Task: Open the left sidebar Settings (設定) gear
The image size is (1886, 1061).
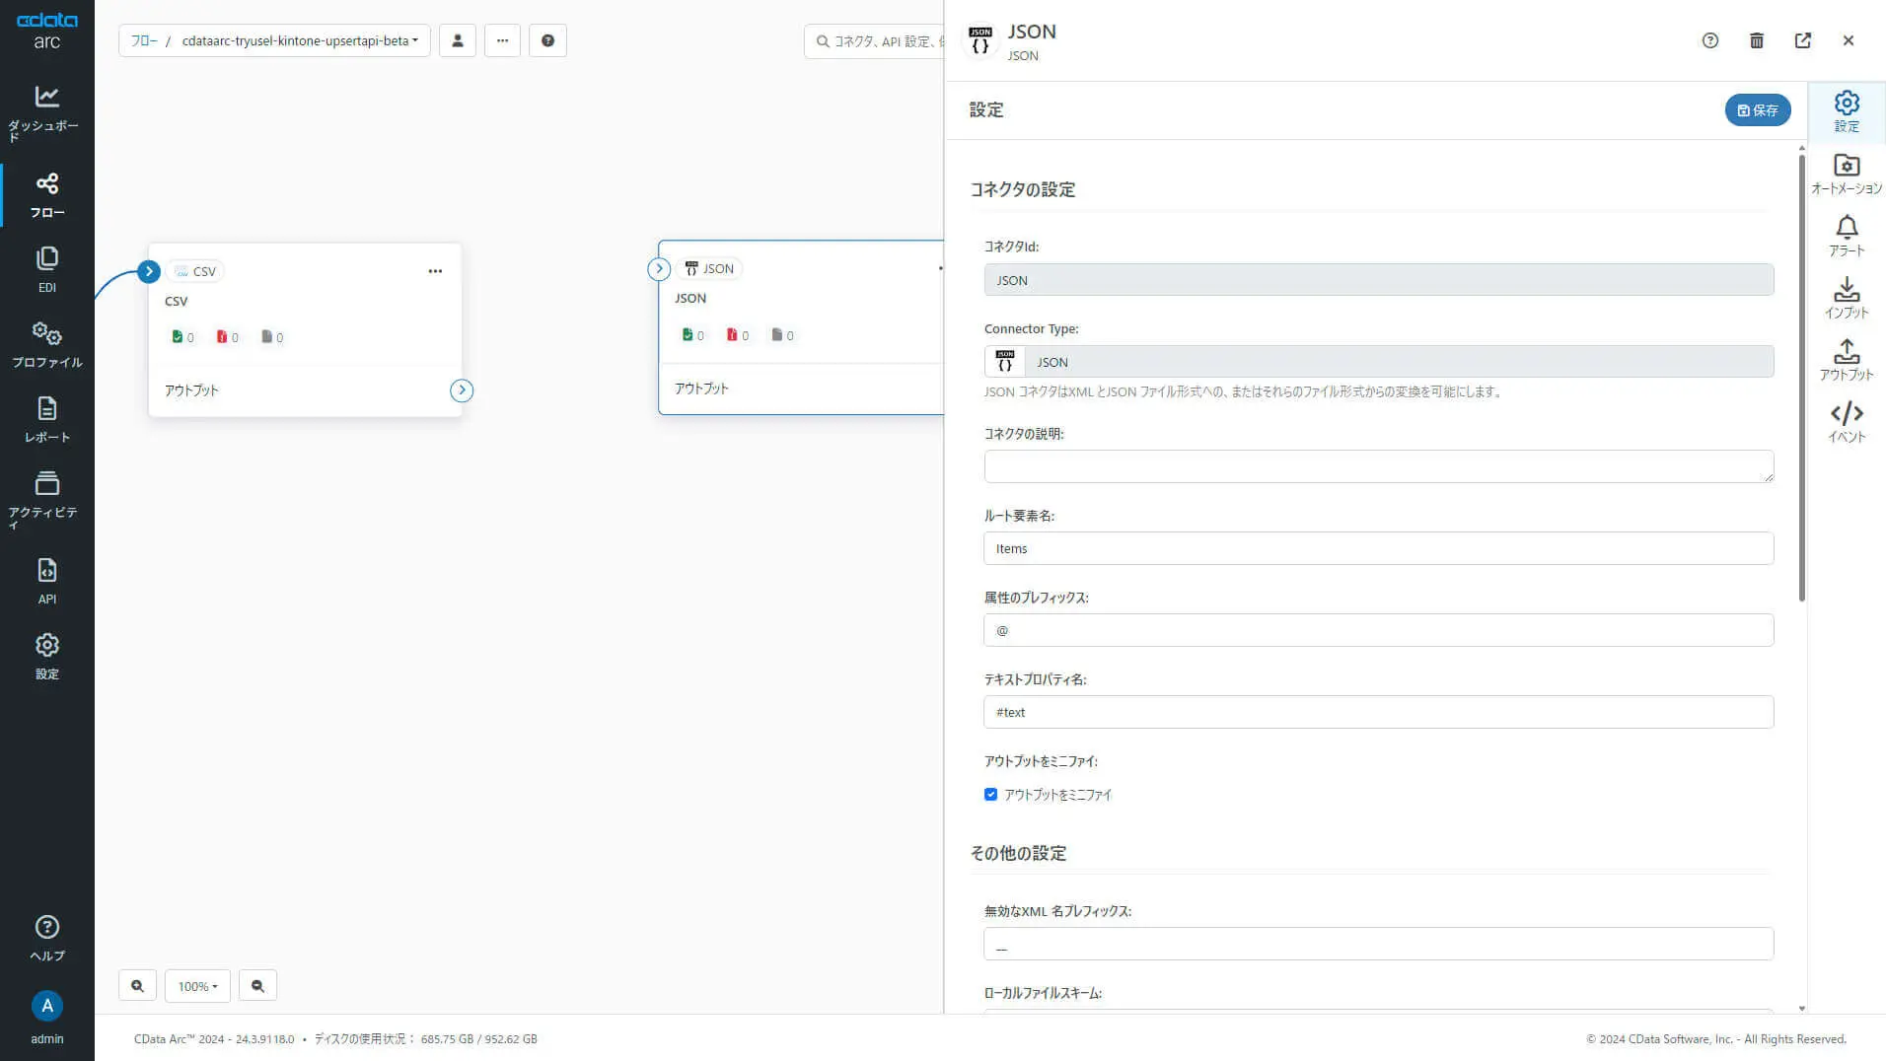Action: point(46,657)
